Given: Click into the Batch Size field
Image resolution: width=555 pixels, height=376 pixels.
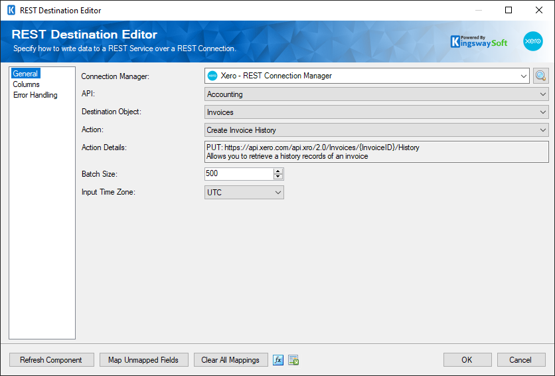Looking at the screenshot, I should click(239, 173).
